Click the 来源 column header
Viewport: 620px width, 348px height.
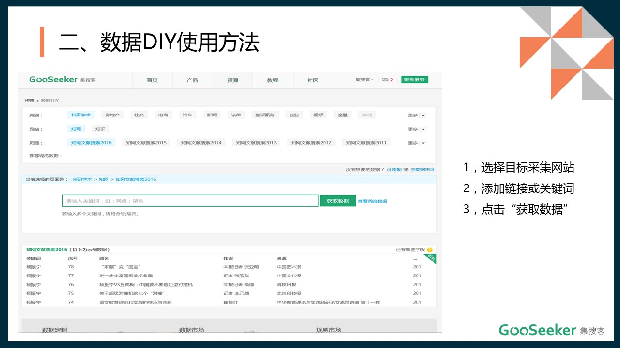(x=282, y=259)
